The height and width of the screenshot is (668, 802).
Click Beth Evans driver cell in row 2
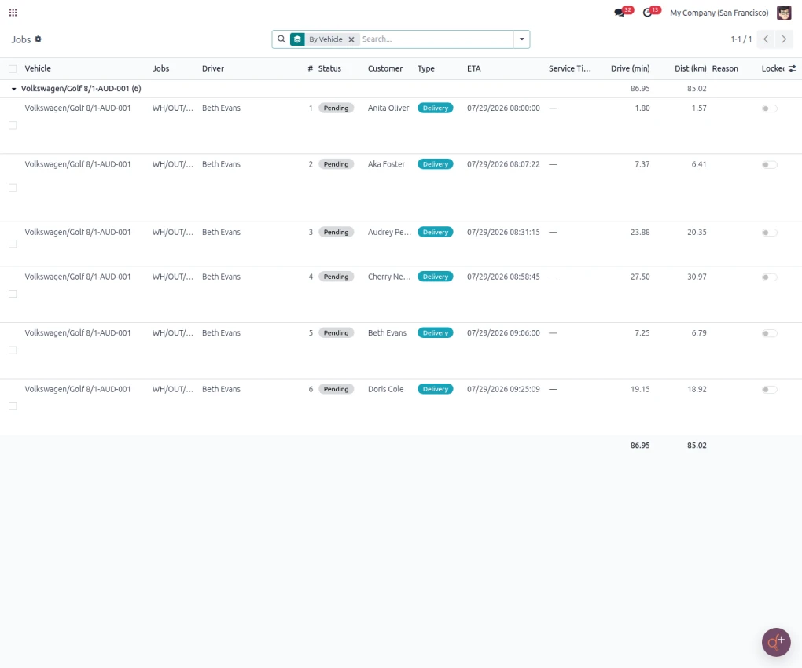pos(221,164)
